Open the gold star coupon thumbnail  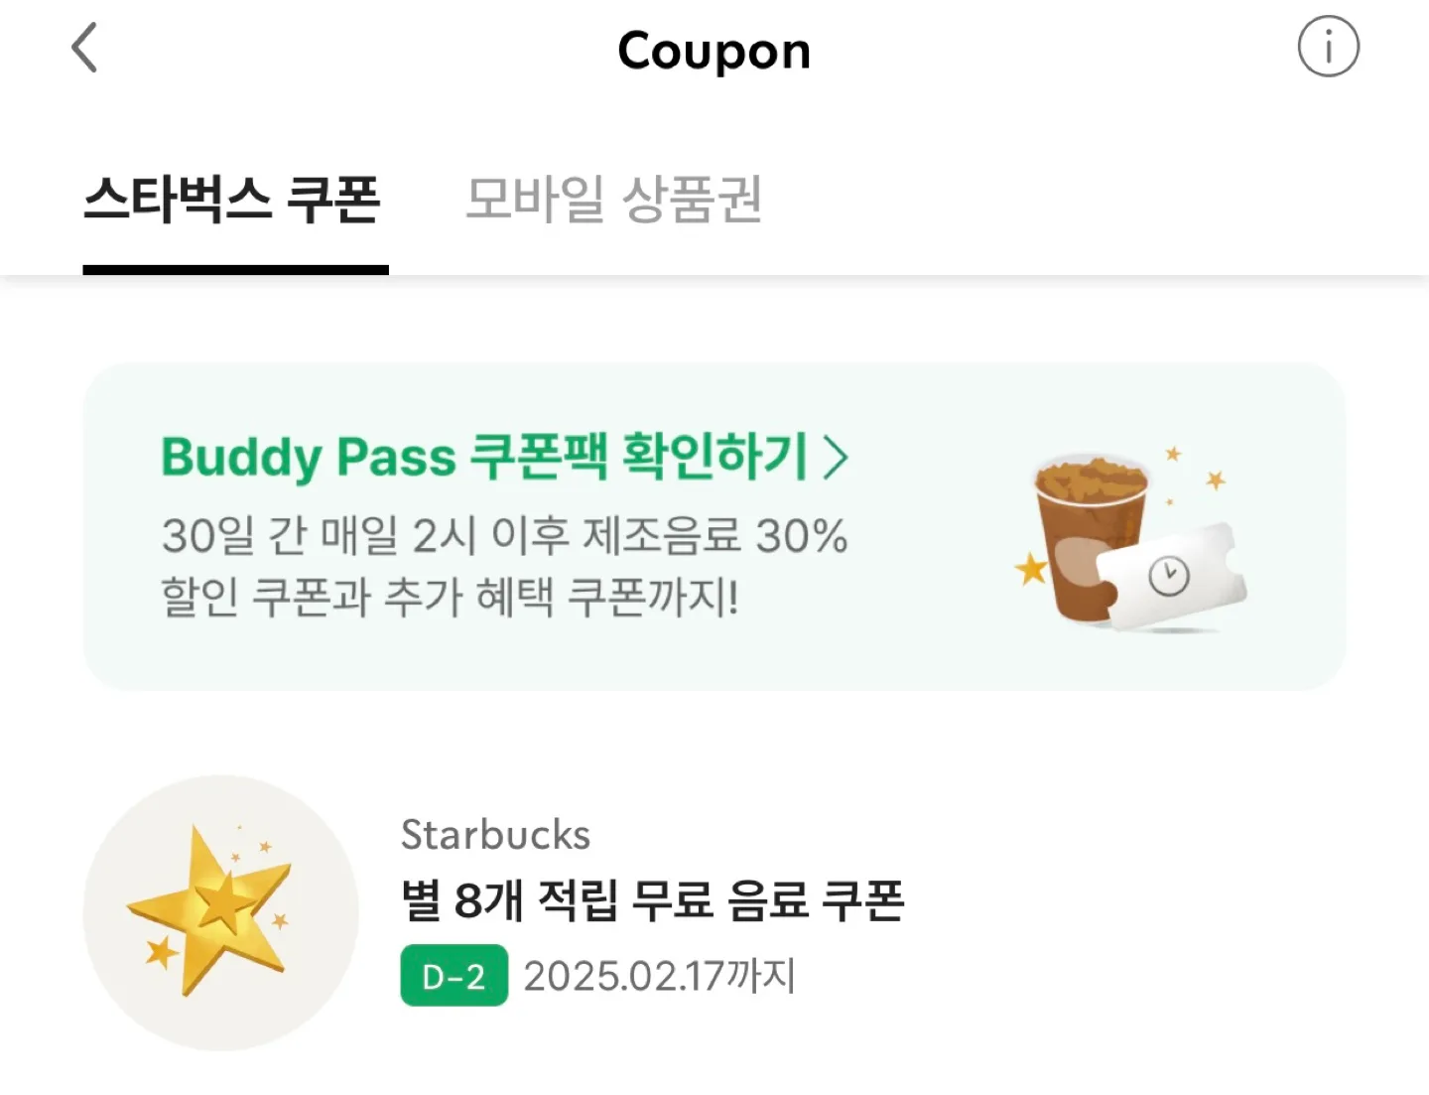click(220, 912)
